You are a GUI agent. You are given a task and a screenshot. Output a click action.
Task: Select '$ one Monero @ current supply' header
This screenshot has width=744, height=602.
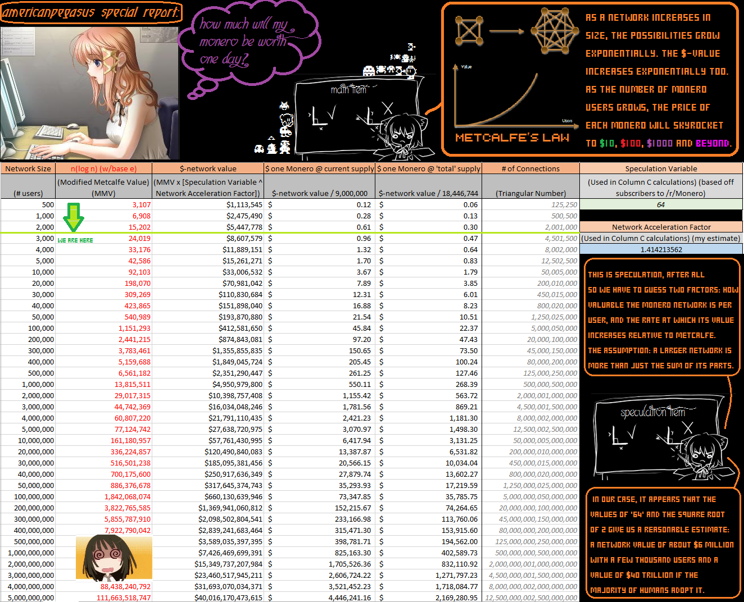pyautogui.click(x=320, y=168)
